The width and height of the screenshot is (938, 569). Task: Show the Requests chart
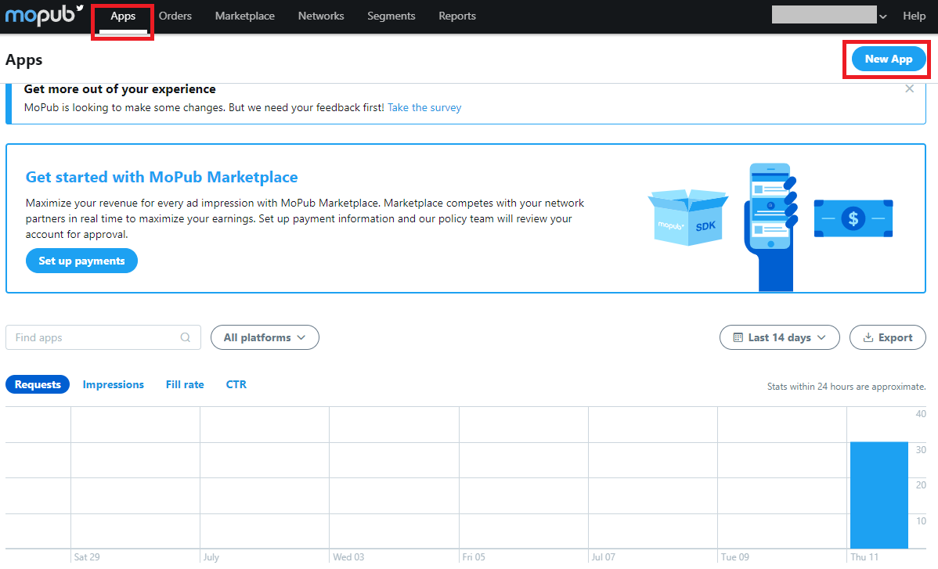pyautogui.click(x=38, y=384)
